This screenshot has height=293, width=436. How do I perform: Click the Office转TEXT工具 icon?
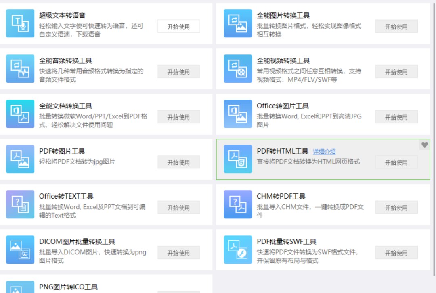coord(20,204)
